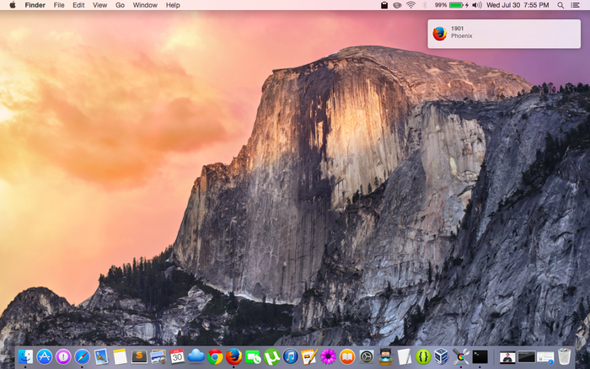The height and width of the screenshot is (369, 590).
Task: Open the Git cat-in-a-box Dock icon
Action: 385,356
